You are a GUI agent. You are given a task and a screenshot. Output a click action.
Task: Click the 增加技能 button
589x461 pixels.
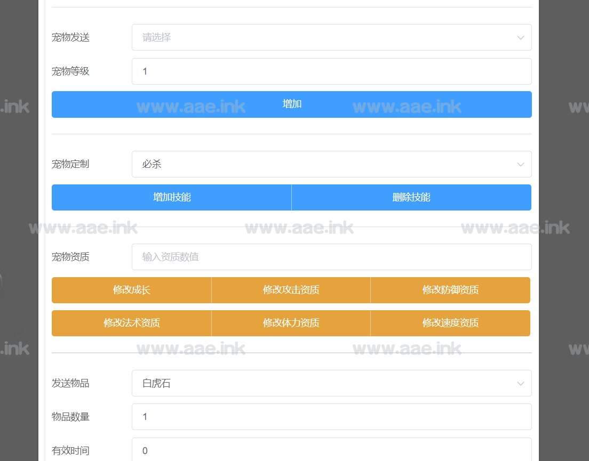[172, 197]
